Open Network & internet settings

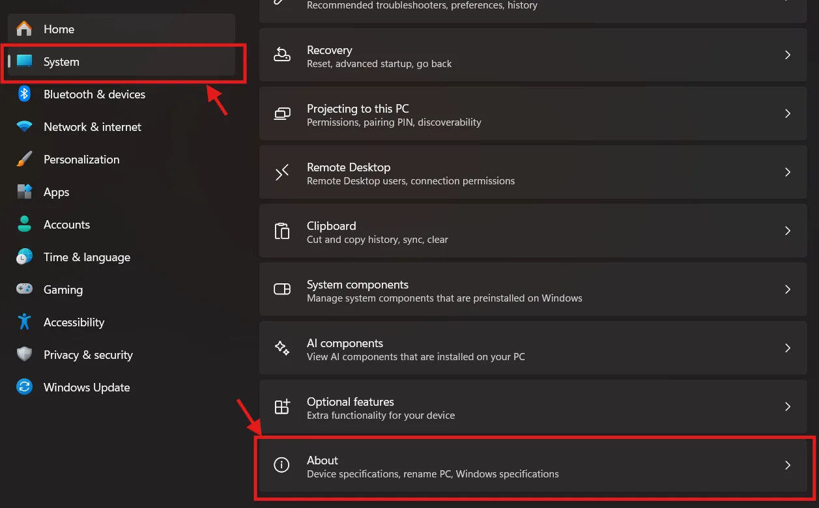tap(93, 127)
